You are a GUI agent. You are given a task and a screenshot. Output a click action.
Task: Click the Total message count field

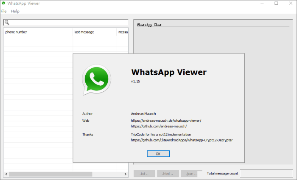pyautogui.click(x=266, y=173)
